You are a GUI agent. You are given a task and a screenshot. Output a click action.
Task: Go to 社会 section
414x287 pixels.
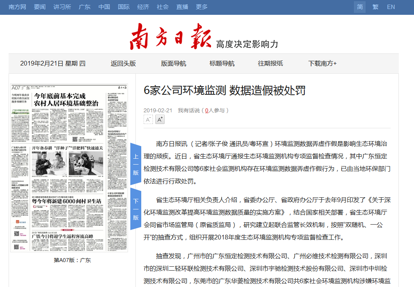click(163, 7)
